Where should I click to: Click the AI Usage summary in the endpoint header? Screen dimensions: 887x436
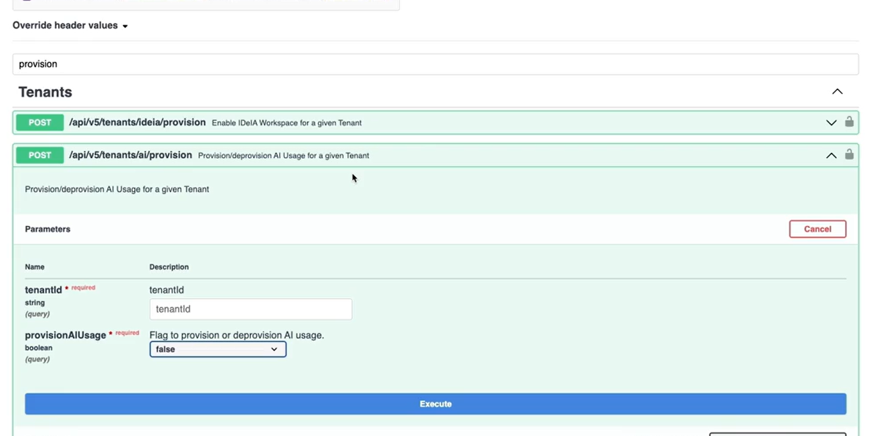(x=283, y=156)
